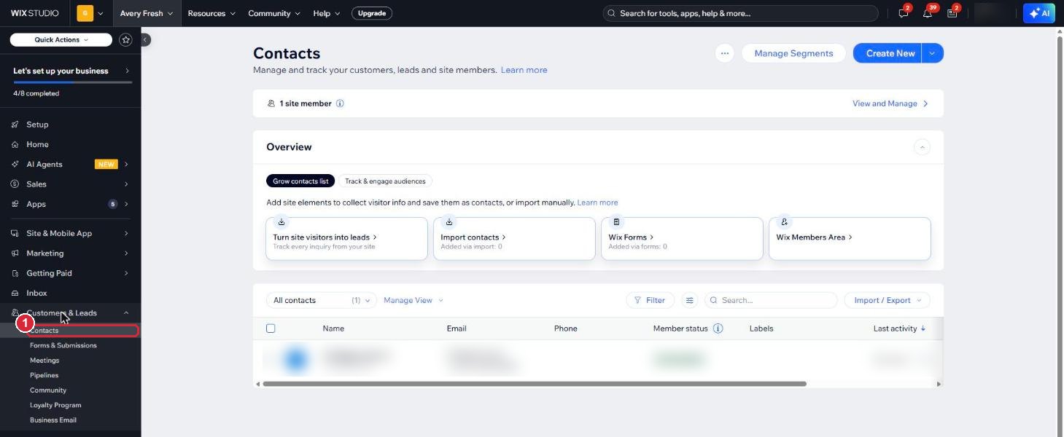This screenshot has height=437, width=1064.
Task: Open the Quick Actions dropdown
Action: [x=61, y=40]
